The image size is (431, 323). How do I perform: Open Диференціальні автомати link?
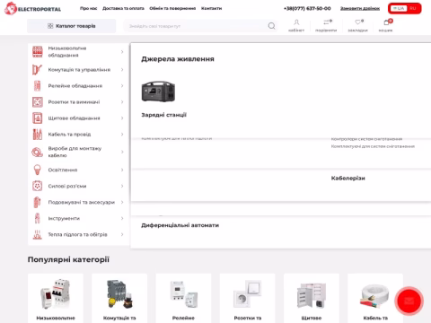point(180,225)
